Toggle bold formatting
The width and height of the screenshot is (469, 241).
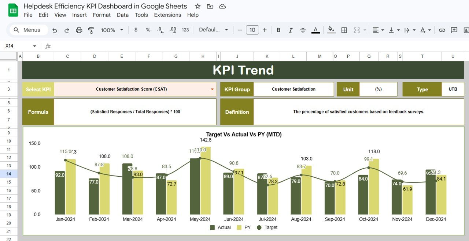tap(278, 30)
